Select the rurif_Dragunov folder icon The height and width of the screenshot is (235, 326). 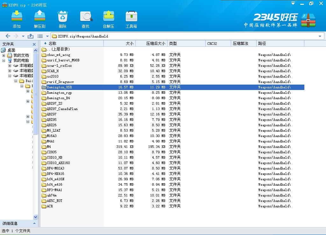click(x=44, y=82)
